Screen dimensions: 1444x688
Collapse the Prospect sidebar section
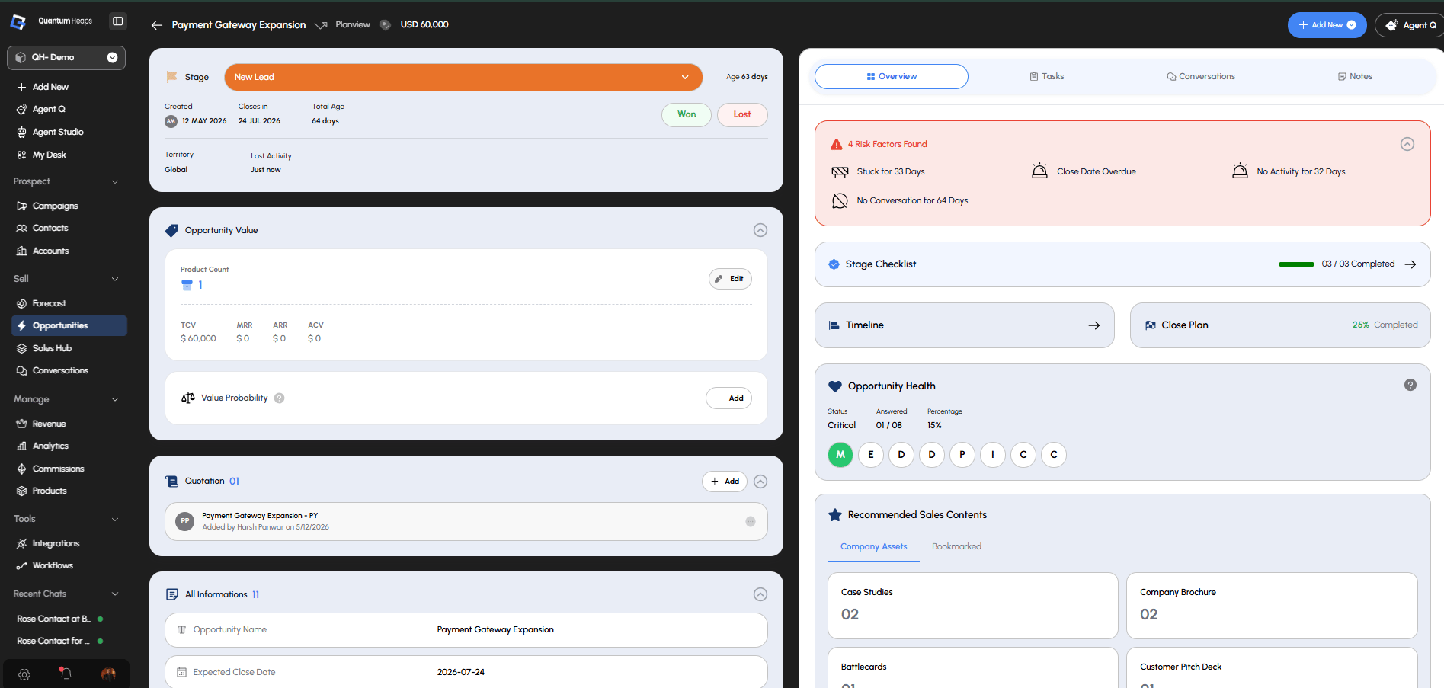[115, 182]
